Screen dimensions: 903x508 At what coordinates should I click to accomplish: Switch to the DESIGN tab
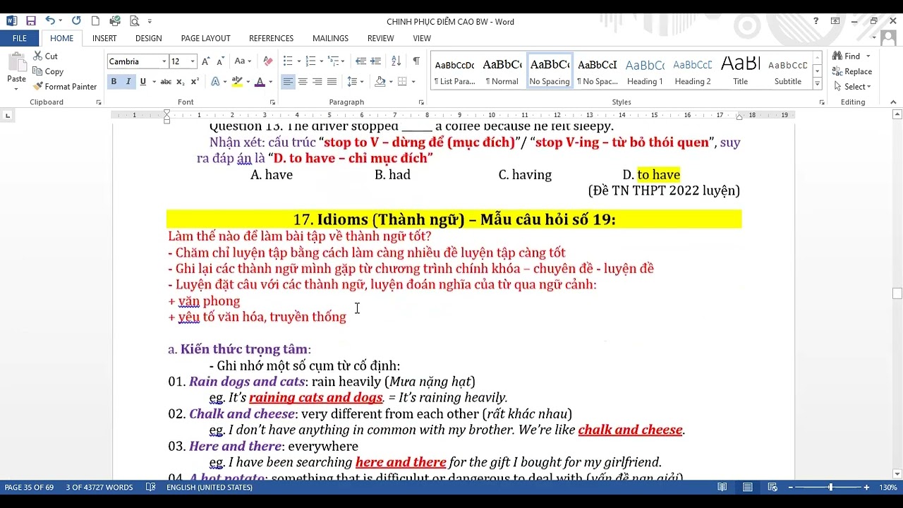[x=148, y=38]
